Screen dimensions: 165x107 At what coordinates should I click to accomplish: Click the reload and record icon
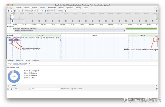(12, 11)
